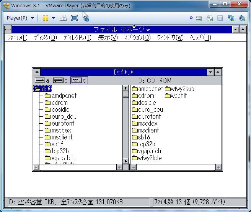
Task: Click the double chevron expand icon
Action: click(x=191, y=18)
